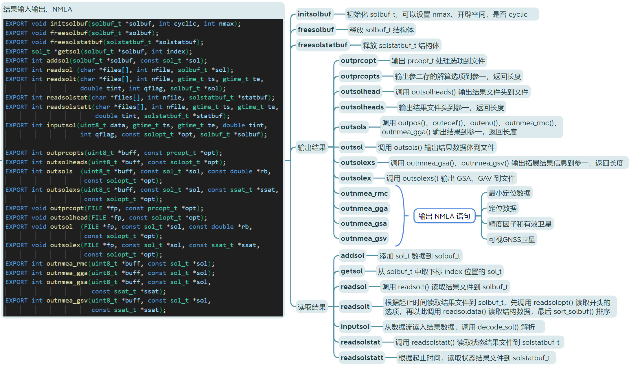Select the 可视GNSS卫星 node
The height and width of the screenshot is (365, 631).
tap(512, 239)
